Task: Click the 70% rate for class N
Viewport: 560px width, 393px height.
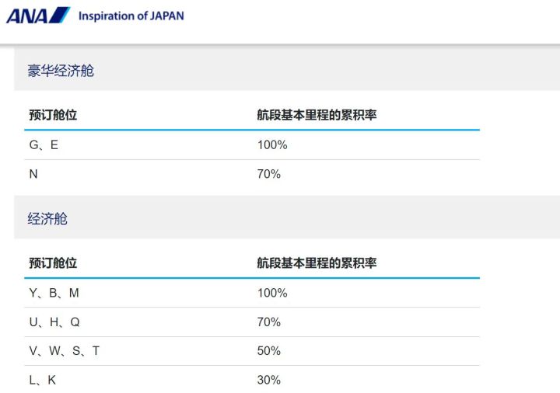Action: (x=268, y=174)
